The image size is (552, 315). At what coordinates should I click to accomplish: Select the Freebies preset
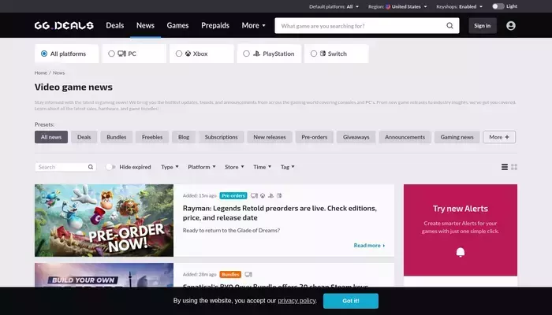pyautogui.click(x=152, y=137)
